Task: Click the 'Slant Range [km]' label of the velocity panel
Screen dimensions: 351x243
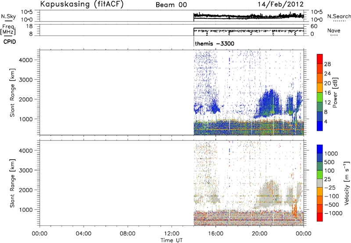Action: pos(12,183)
